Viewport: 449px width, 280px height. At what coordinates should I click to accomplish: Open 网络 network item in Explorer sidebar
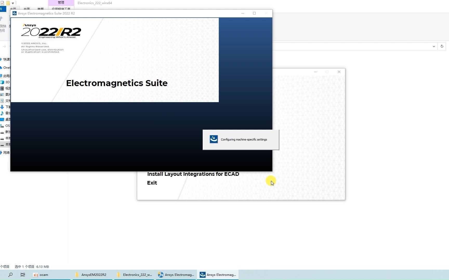[5, 153]
